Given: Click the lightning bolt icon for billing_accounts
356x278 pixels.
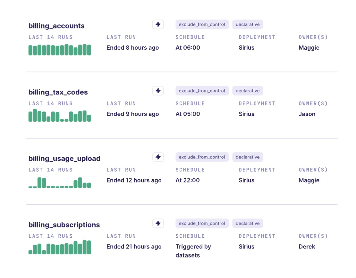Looking at the screenshot, I should tap(158, 24).
